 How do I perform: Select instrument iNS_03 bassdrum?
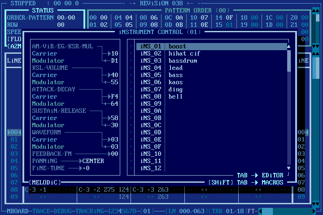click(212, 61)
